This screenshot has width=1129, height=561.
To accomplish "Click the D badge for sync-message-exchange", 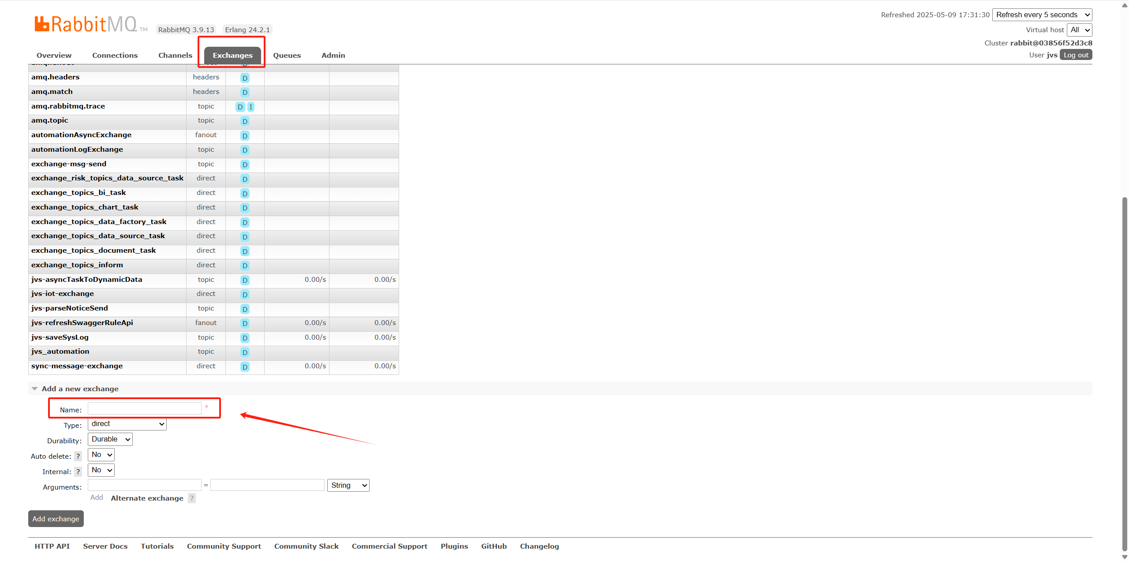I will coord(245,367).
